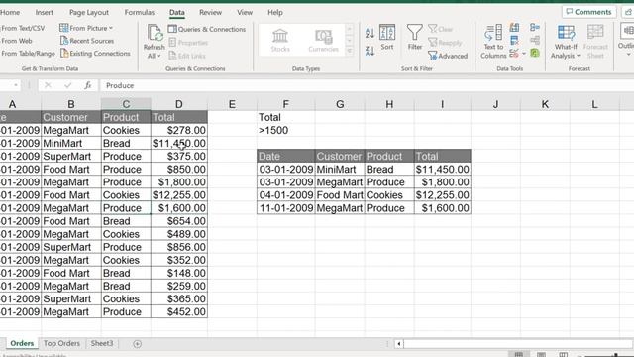Expand the Outline group
The image size is (634, 357).
click(626, 41)
